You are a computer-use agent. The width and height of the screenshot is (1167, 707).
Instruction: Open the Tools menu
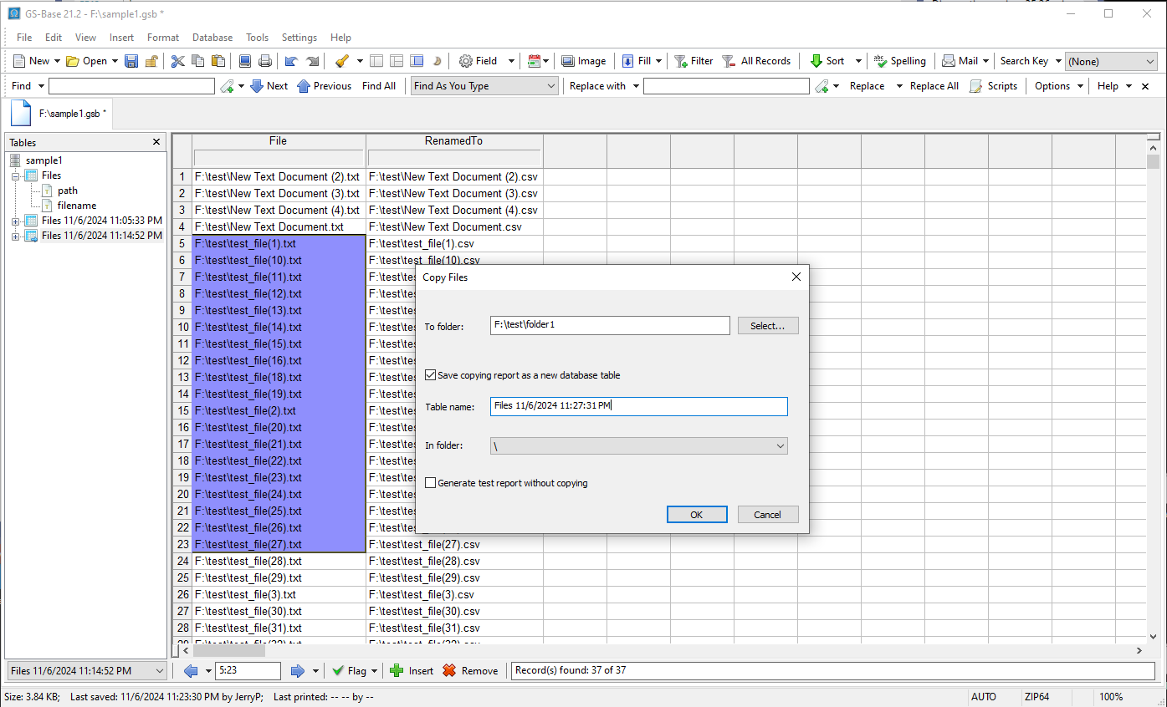point(257,38)
